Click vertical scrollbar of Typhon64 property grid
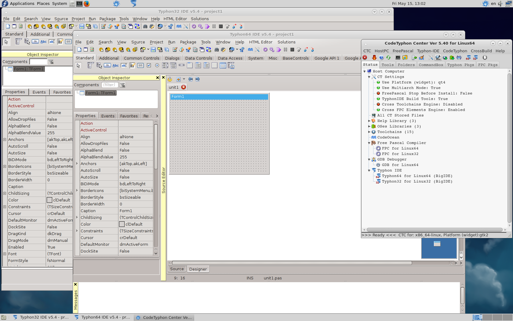The image size is (513, 321). click(156, 147)
